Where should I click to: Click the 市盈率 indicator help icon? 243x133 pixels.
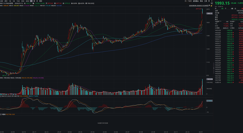pos(1,114)
